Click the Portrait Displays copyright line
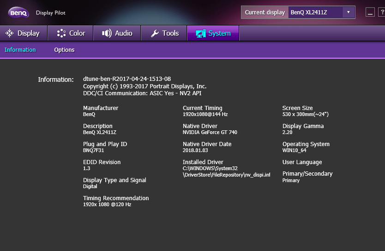The height and width of the screenshot is (251, 385). [144, 86]
